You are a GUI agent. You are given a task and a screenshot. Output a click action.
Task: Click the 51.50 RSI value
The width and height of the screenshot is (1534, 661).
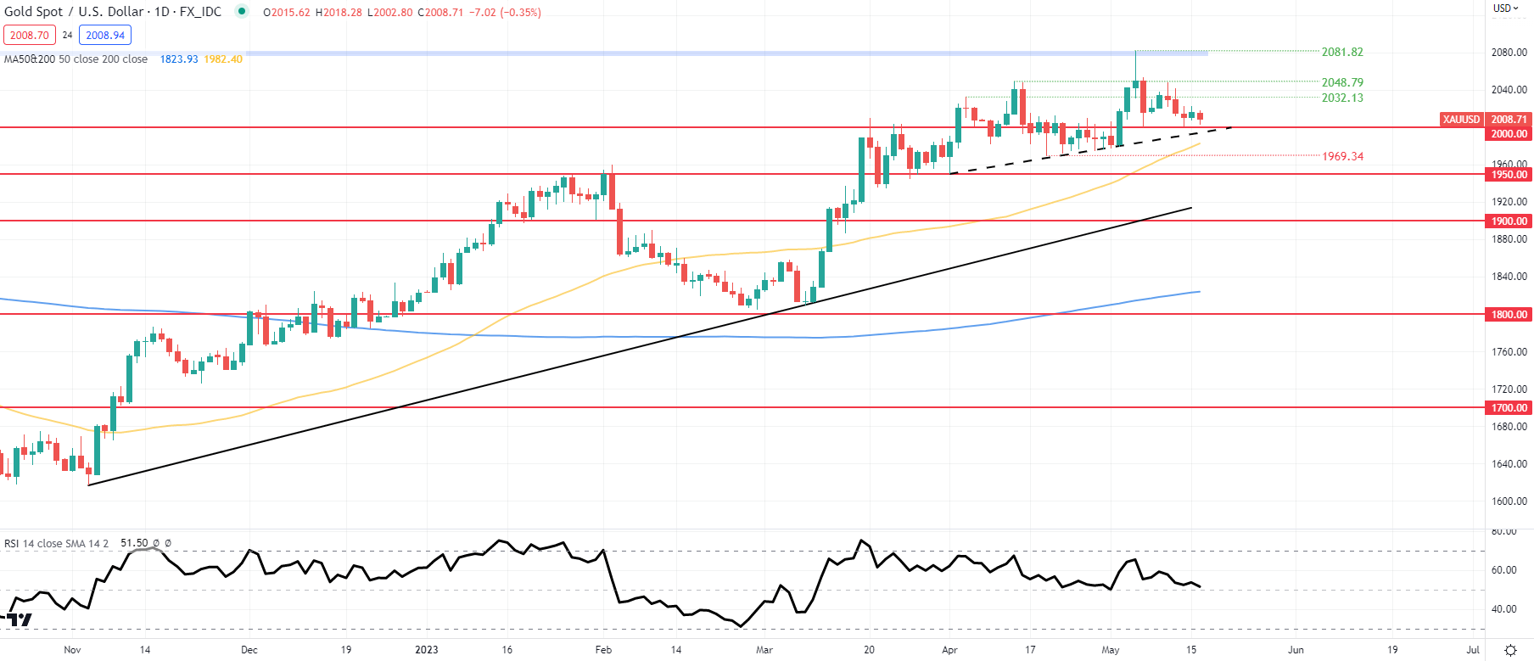click(x=134, y=543)
